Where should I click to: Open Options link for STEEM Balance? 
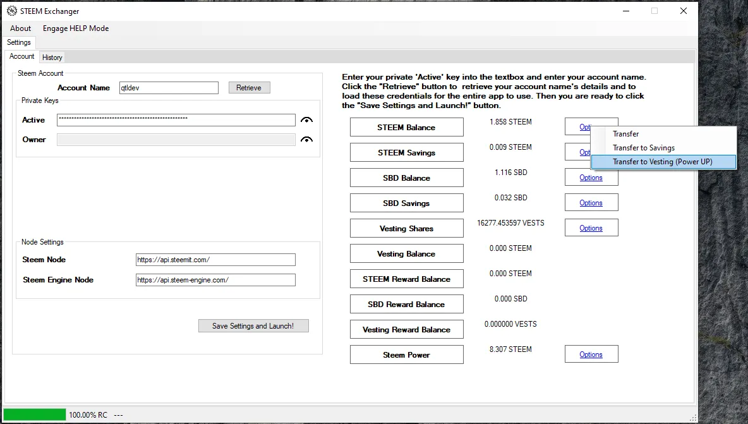point(585,127)
